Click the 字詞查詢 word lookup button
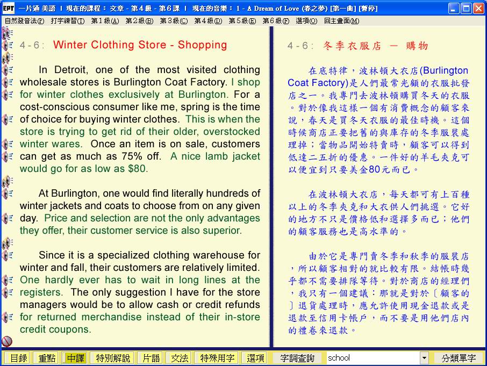Viewport: 487px width, 366px height. (297, 358)
